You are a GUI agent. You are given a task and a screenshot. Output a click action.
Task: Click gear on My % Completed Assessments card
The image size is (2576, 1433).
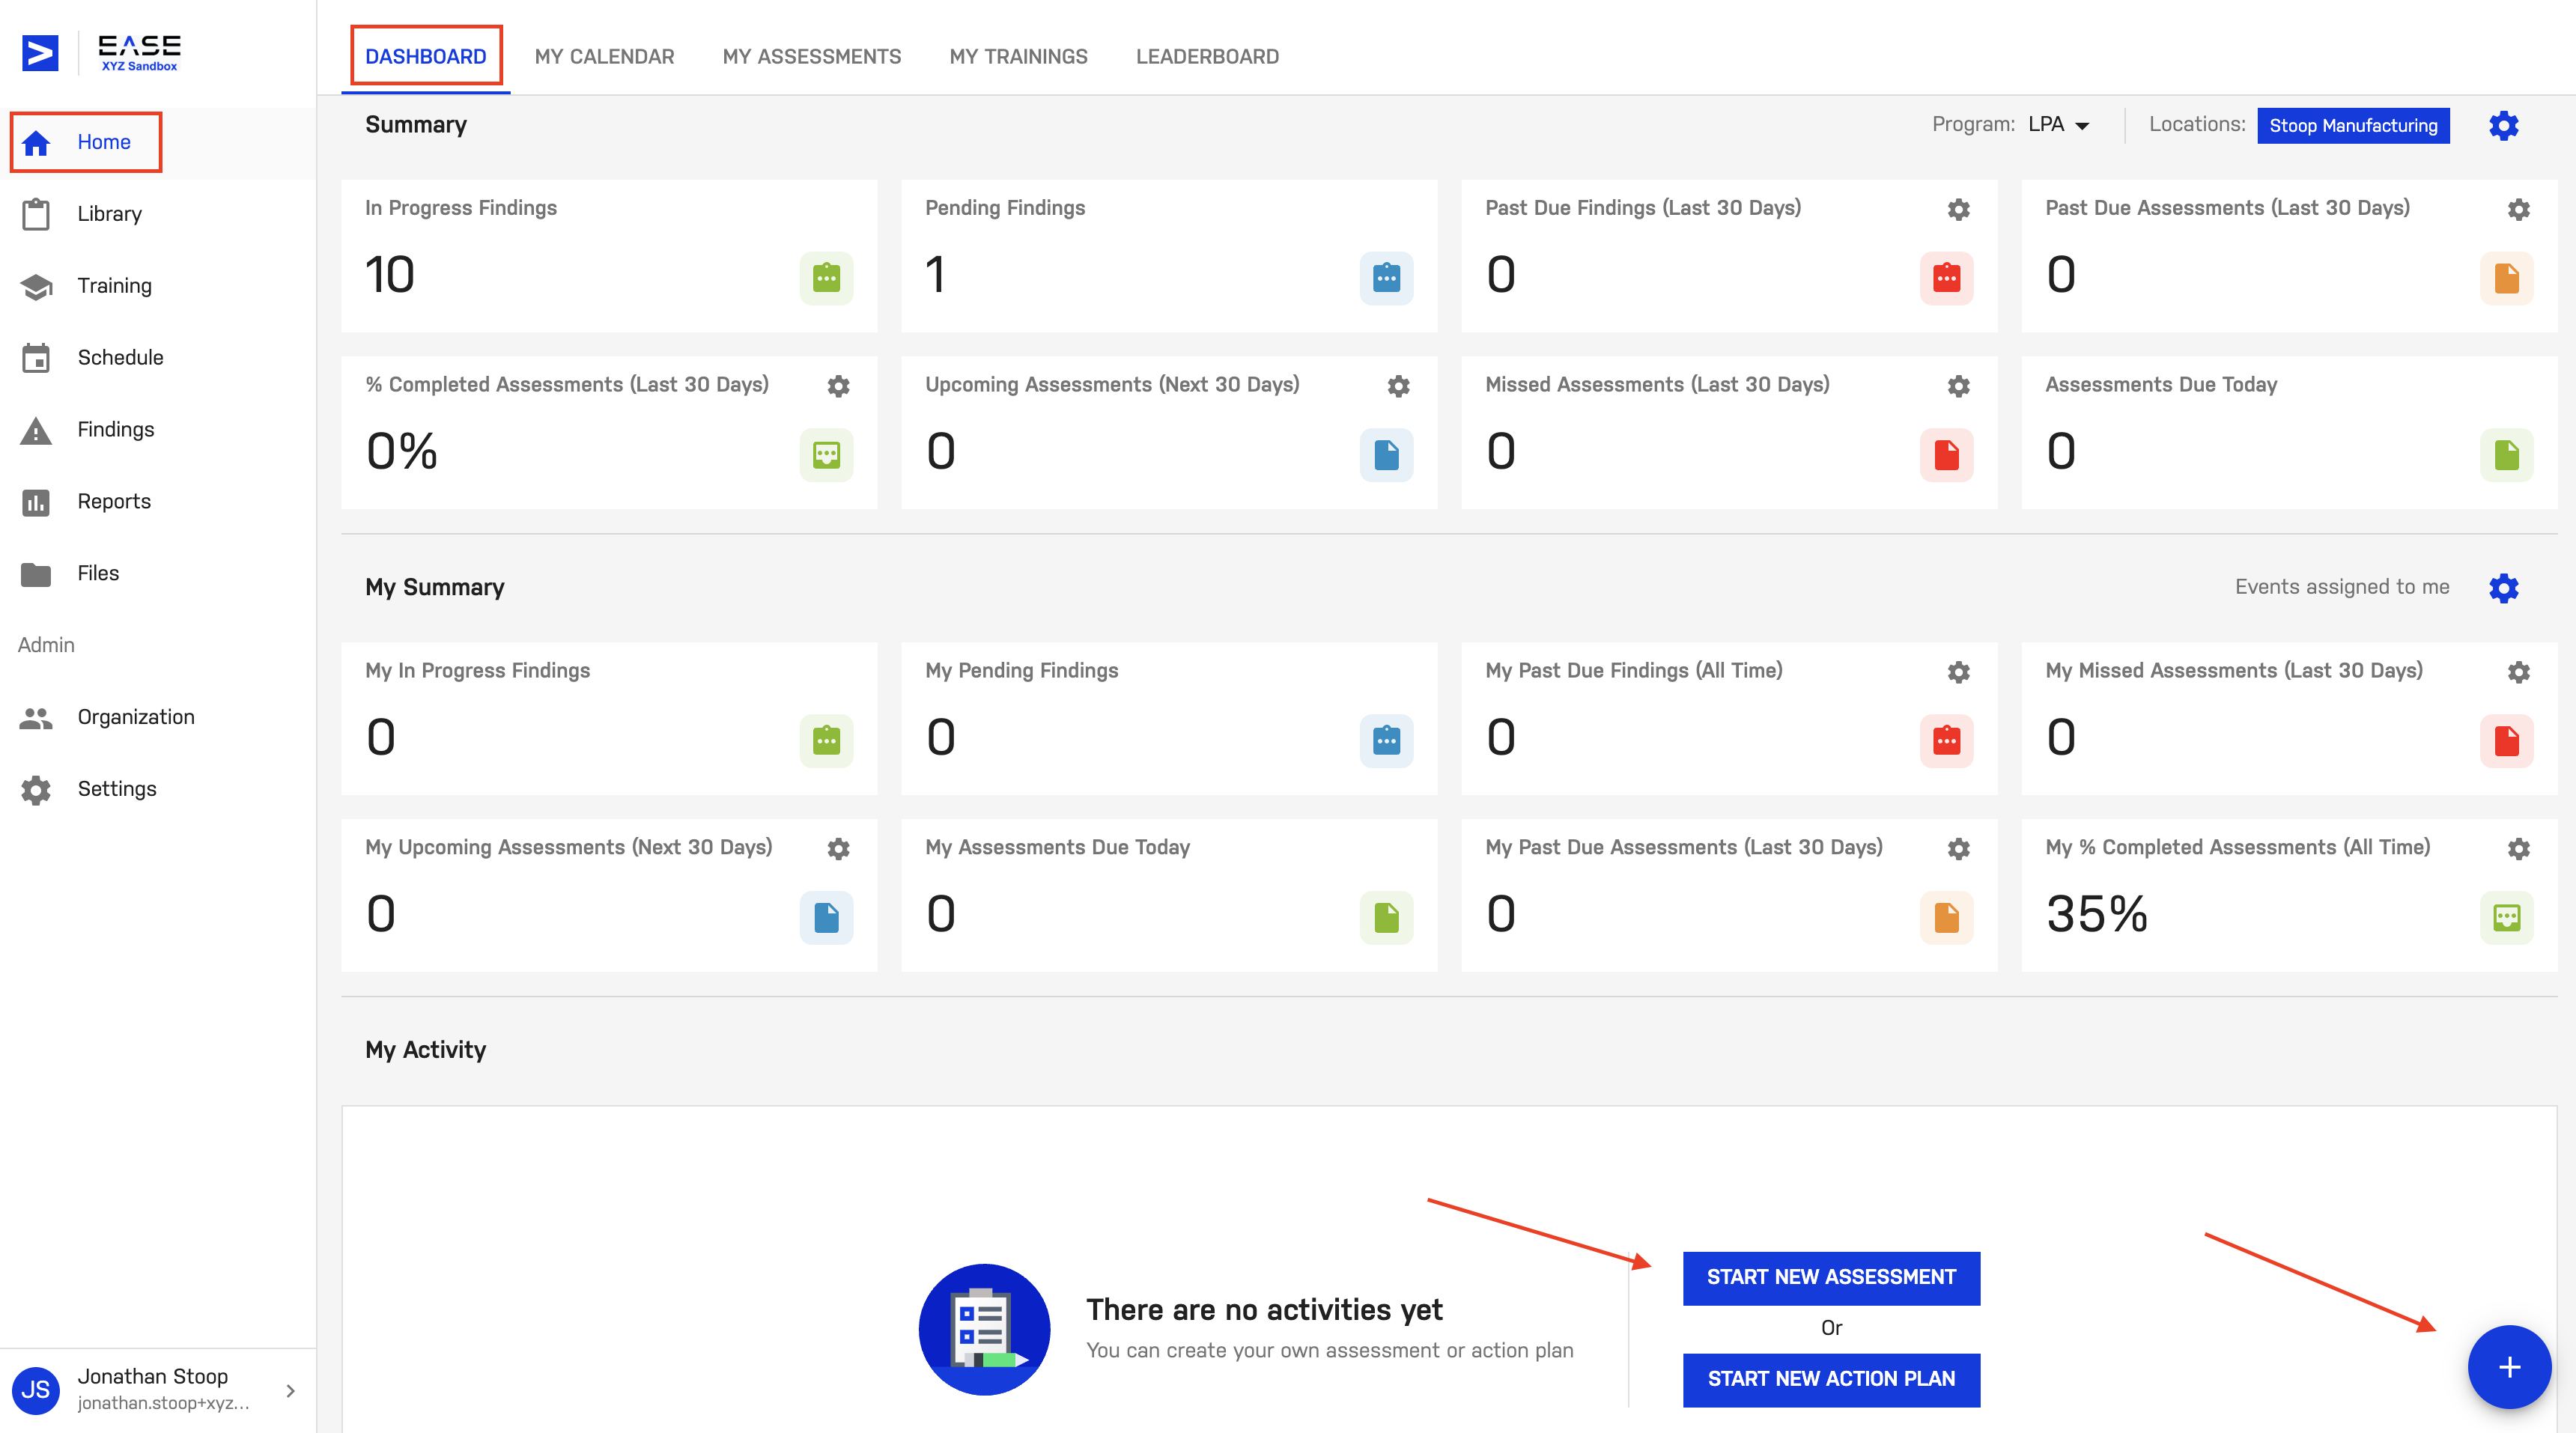coord(2518,849)
